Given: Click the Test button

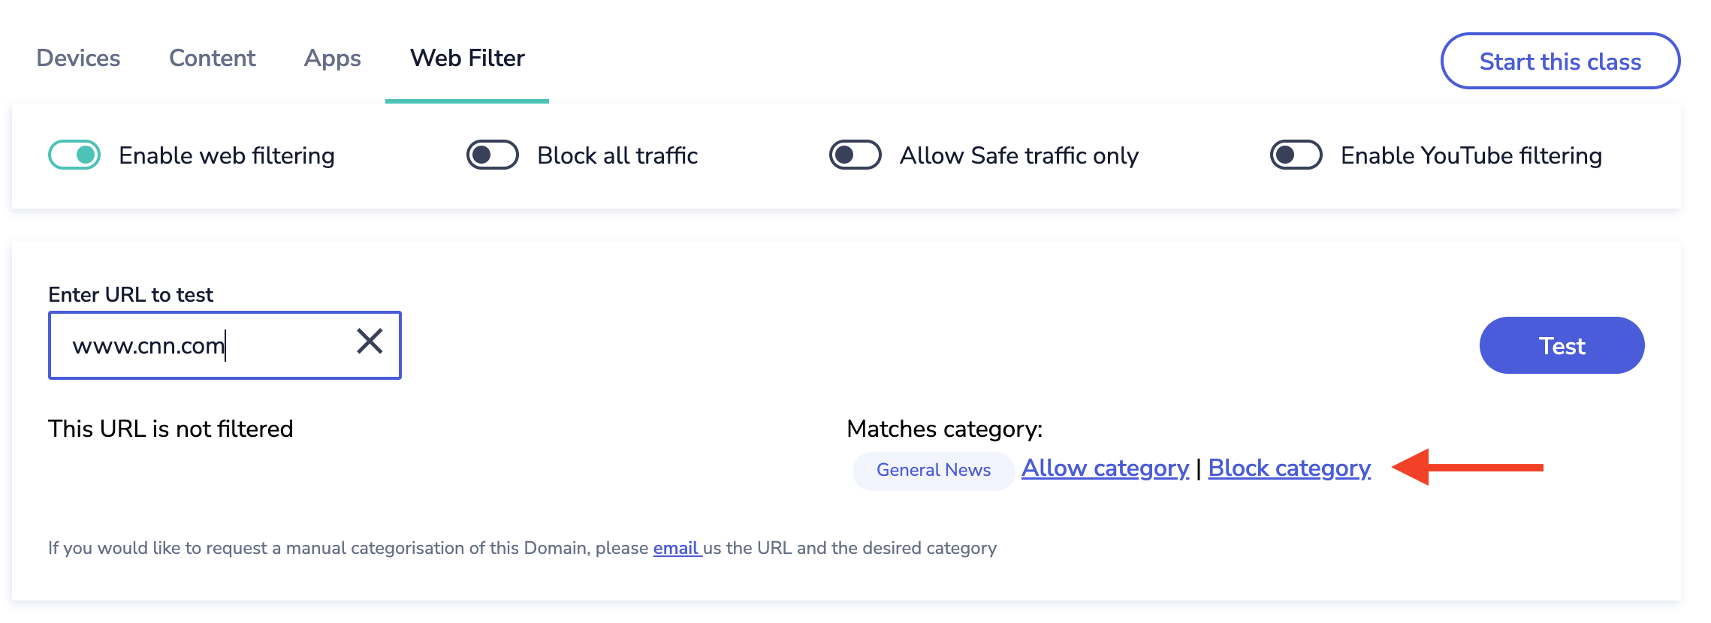Looking at the screenshot, I should coord(1562,345).
